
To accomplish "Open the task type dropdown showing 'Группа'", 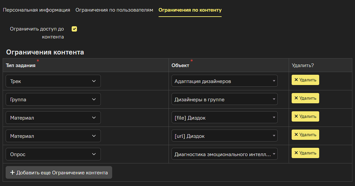I will coord(53,99).
